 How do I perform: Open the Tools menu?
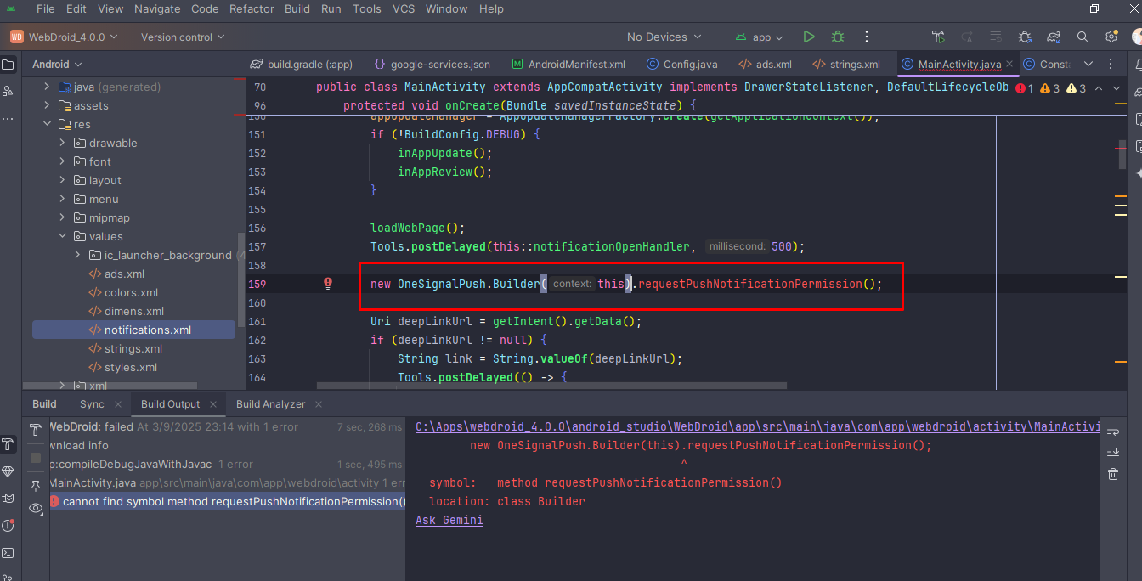pyautogui.click(x=367, y=8)
